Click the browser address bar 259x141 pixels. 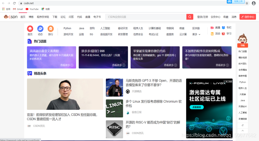click(122, 3)
